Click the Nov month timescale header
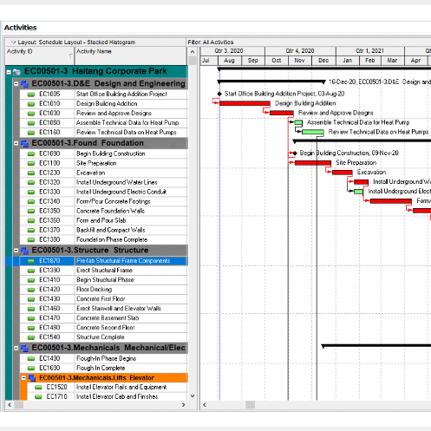 coord(300,61)
